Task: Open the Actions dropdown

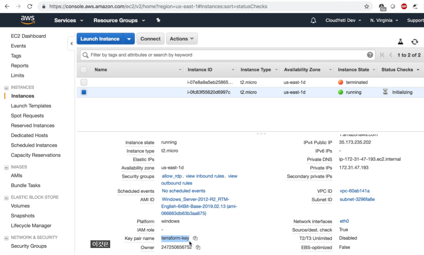Action: [182, 39]
